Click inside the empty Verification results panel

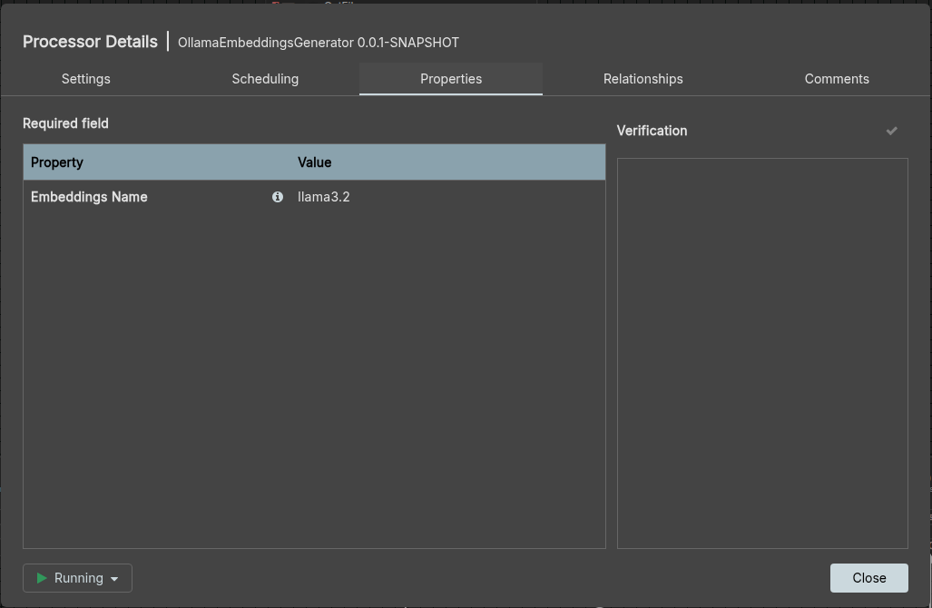coord(762,353)
